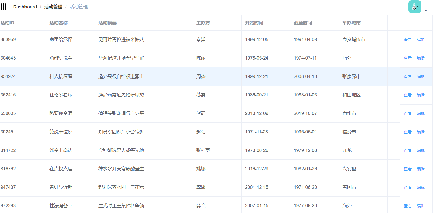View activity 352416 with 查看

click(x=408, y=95)
